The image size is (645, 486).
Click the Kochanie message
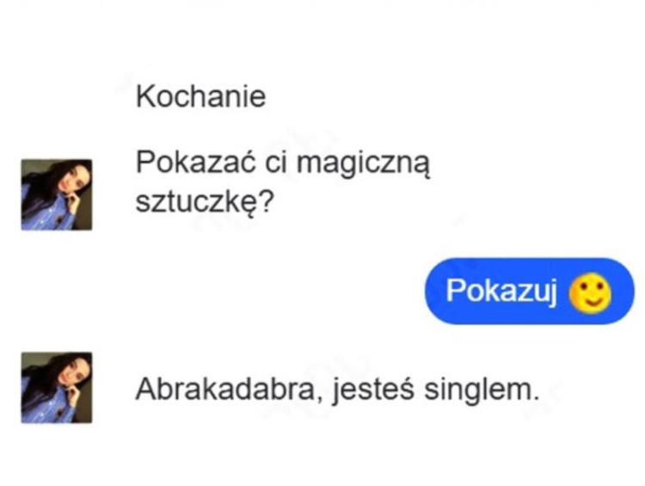(200, 96)
